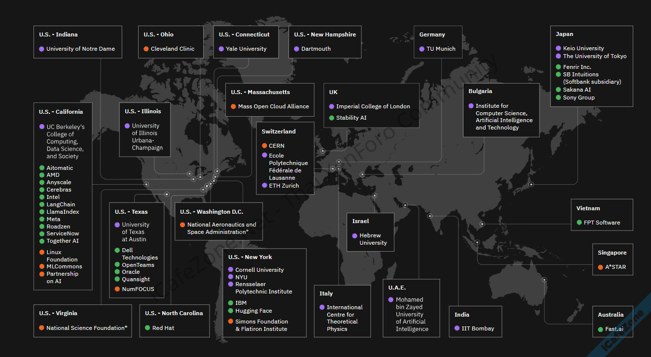The width and height of the screenshot is (651, 357).
Task: Select LangChain in the California list
Action: [61, 204]
